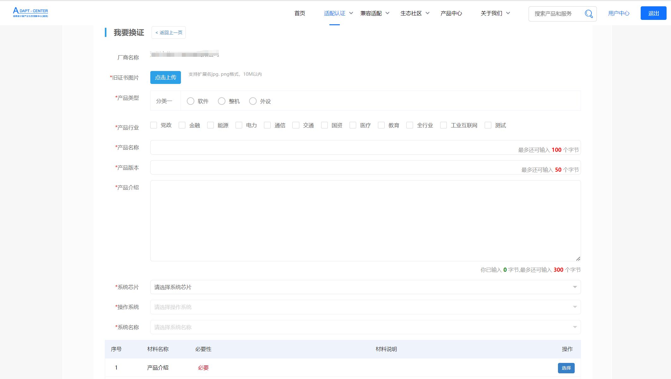
Task: Open the 系统名称 dropdown
Action: [365, 327]
